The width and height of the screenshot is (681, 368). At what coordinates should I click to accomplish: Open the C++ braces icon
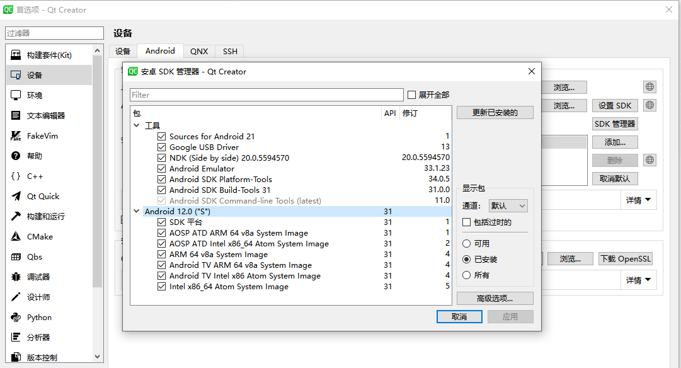click(16, 176)
